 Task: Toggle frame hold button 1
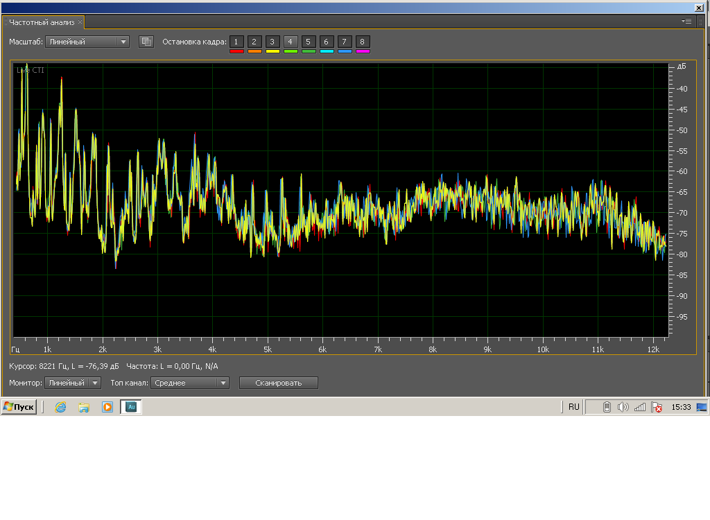[236, 42]
